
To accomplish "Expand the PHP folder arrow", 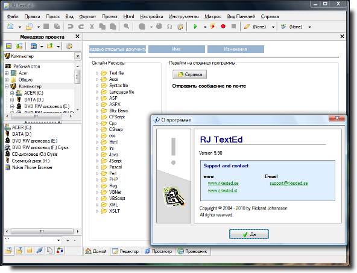I will coord(97,180).
